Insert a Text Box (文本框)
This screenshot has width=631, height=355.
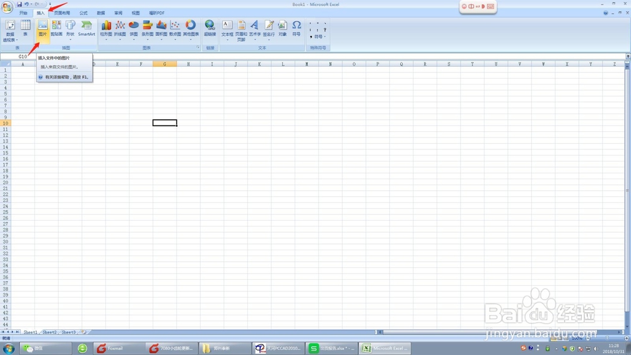tap(227, 30)
